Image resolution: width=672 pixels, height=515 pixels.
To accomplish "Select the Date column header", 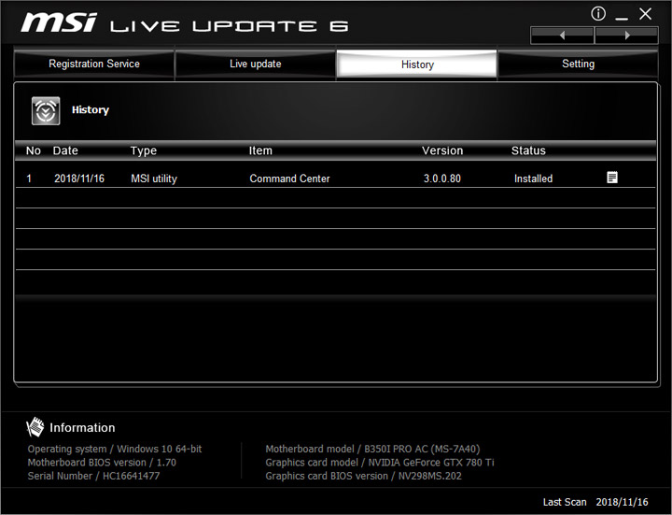I will 65,150.
